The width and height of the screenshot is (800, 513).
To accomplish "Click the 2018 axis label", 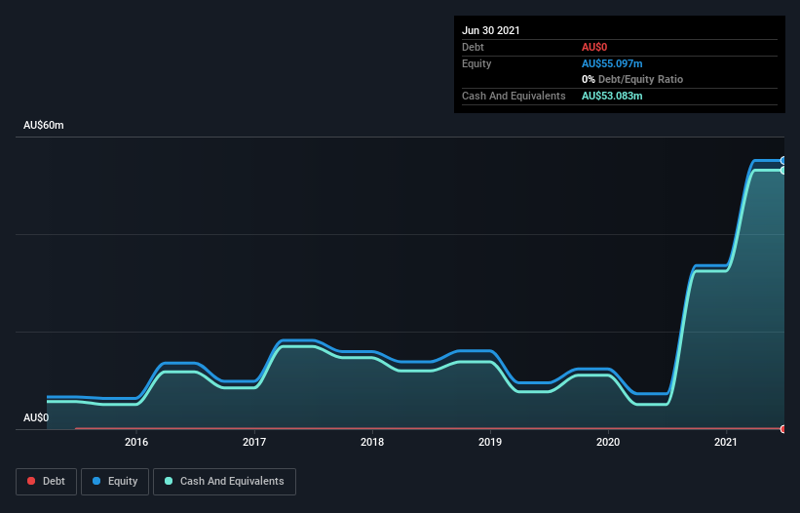I will coord(372,442).
